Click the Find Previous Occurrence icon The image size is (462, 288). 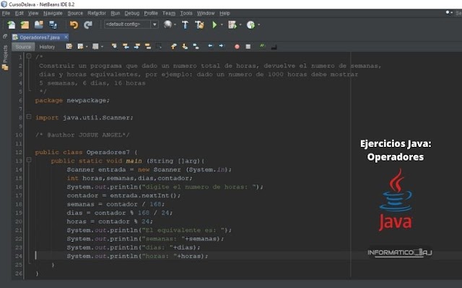click(x=126, y=46)
